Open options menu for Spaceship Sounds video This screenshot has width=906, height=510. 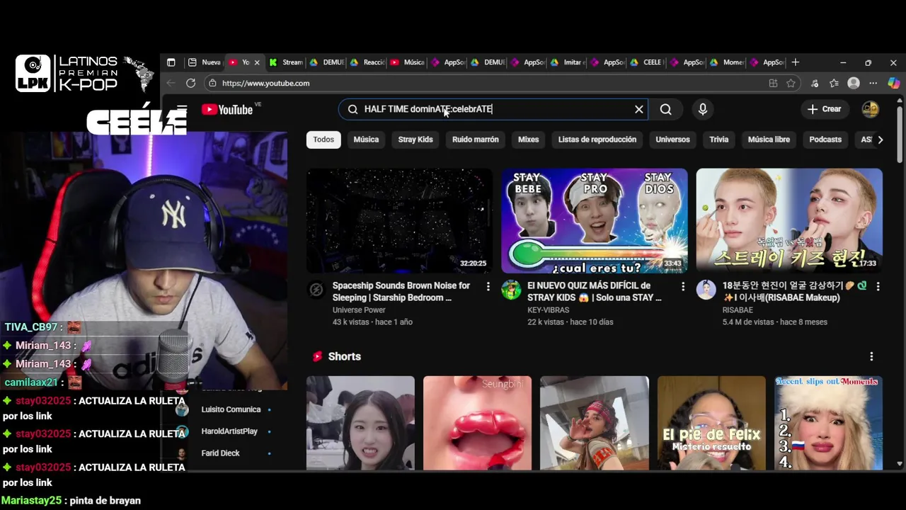tap(488, 286)
